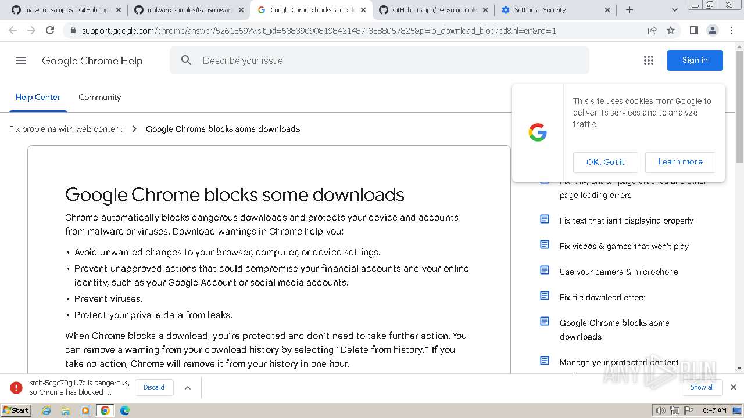Bookmark this page with the star icon

coord(671,30)
